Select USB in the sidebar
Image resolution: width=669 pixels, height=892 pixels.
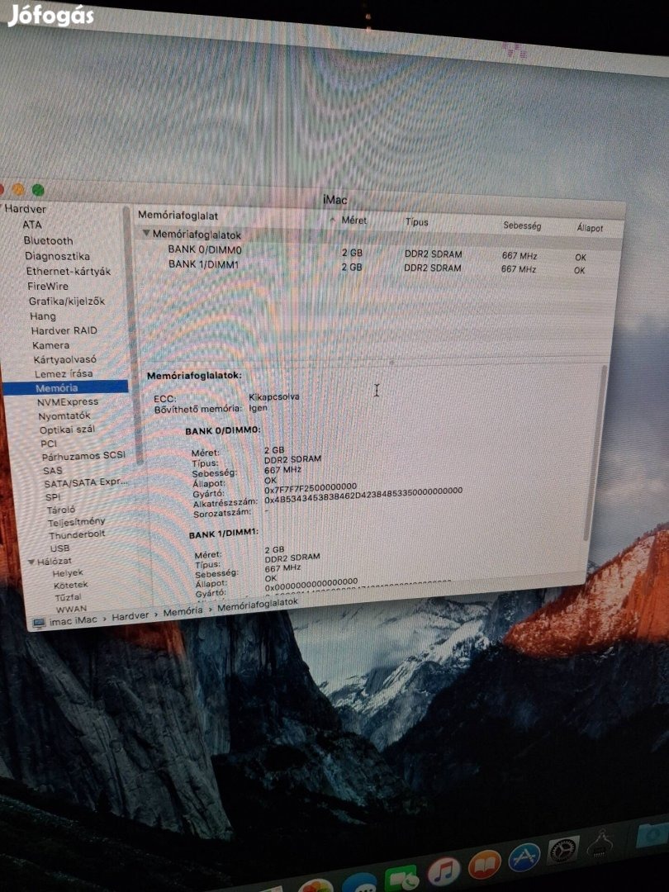pyautogui.click(x=59, y=548)
